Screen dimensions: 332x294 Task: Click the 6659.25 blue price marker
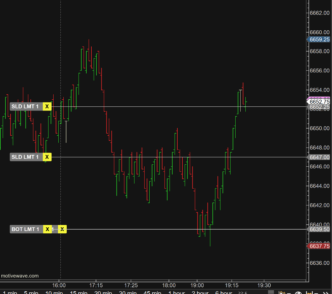tap(319, 39)
